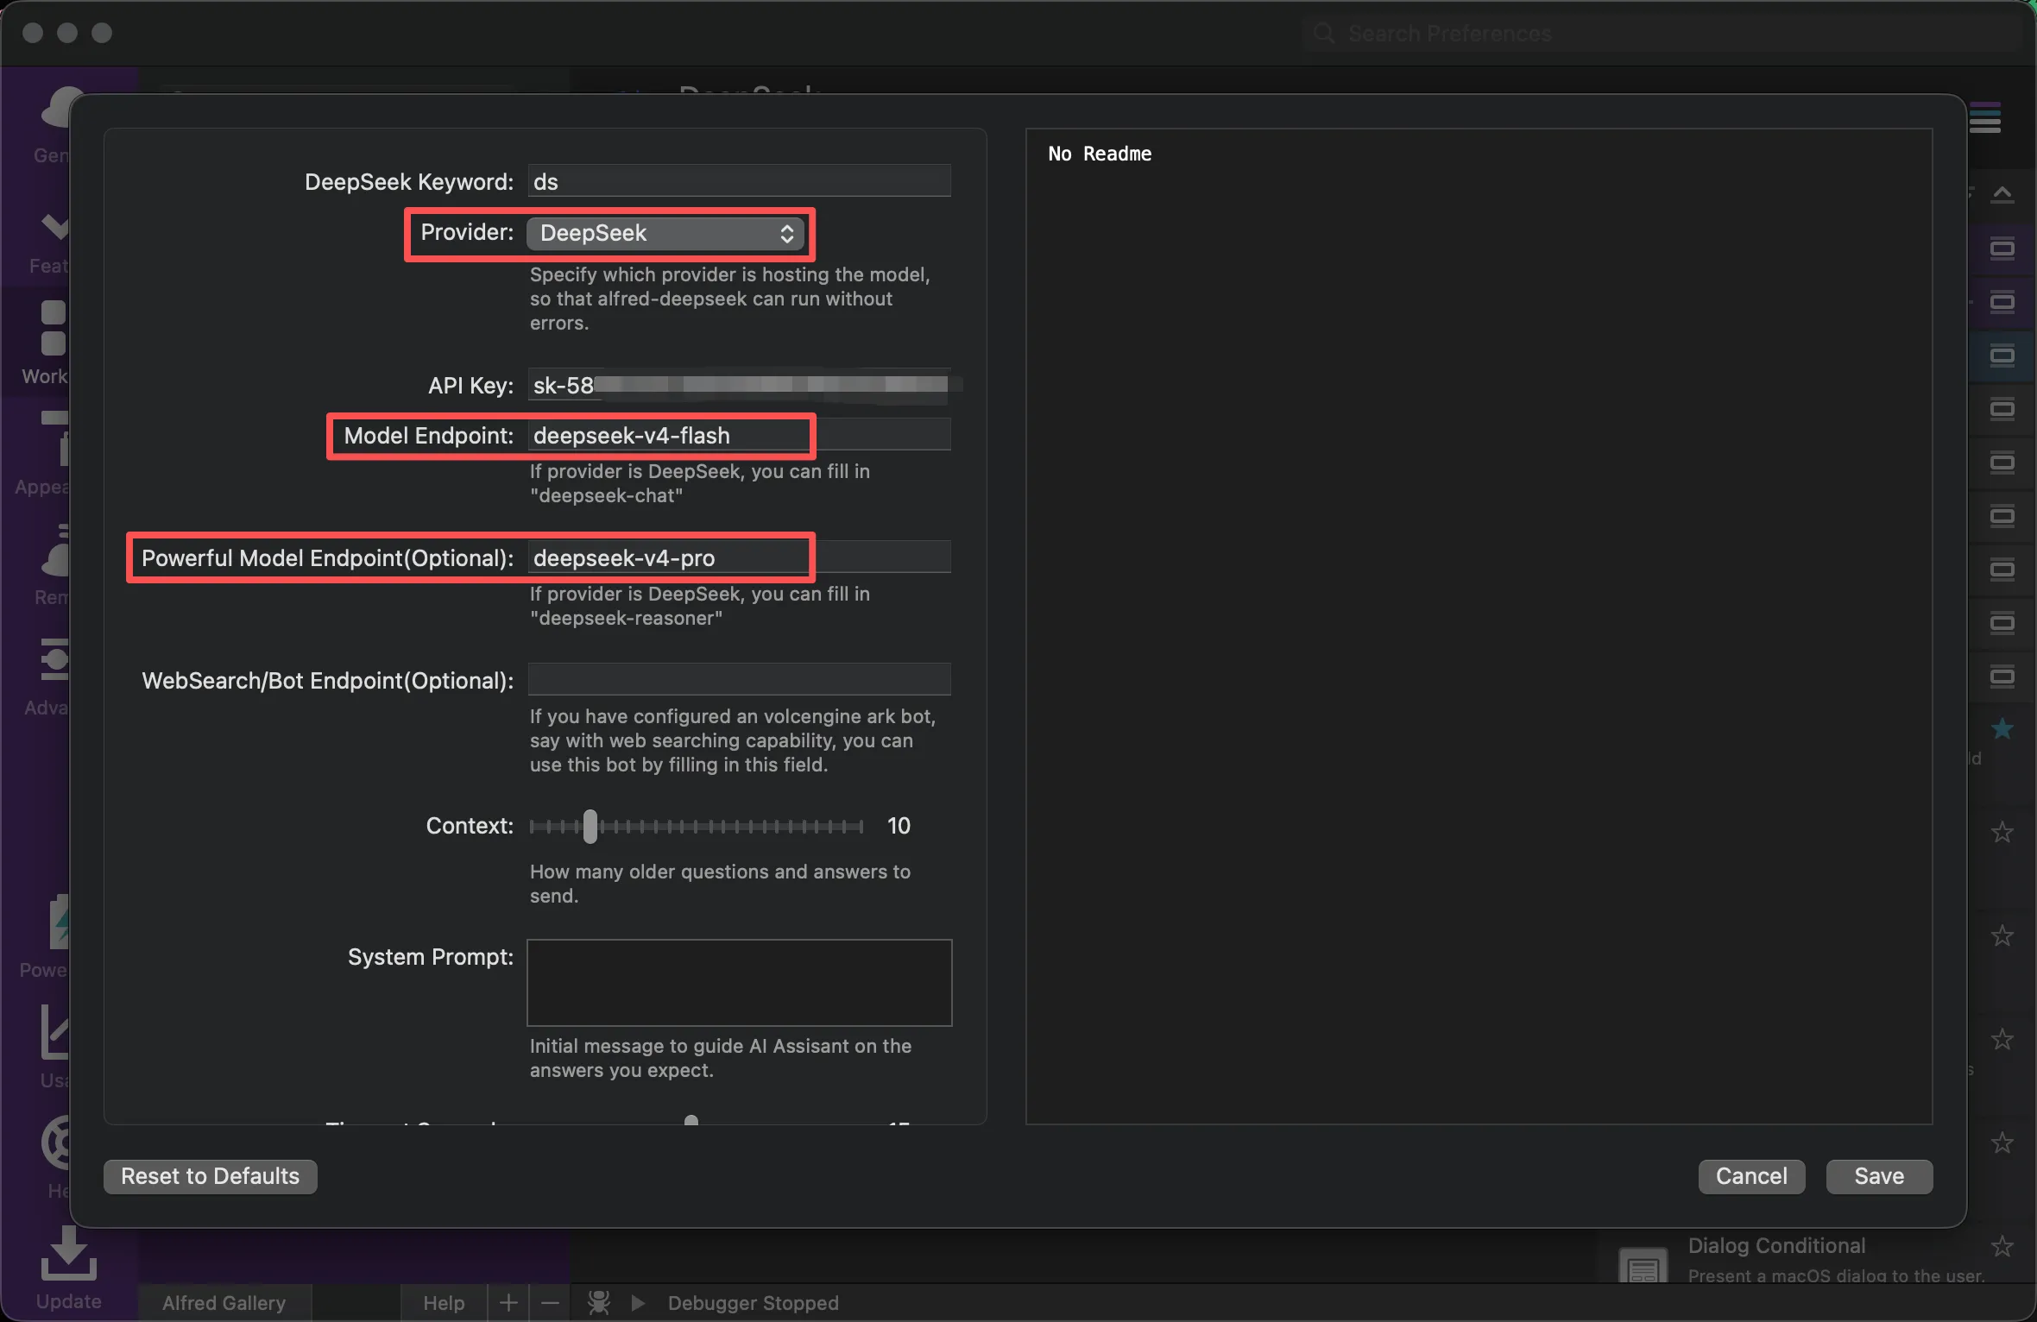Screen dimensions: 2037x1322
Task: Click the magnifier icon in Search Preferences
Action: tap(1323, 34)
